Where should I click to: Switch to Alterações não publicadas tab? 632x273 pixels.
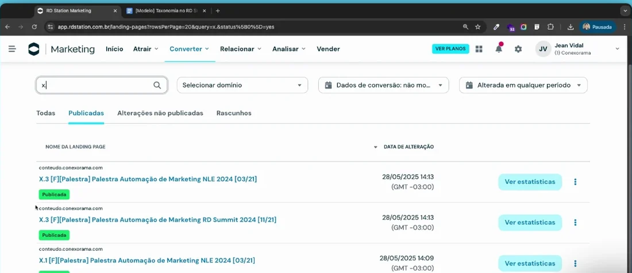click(160, 114)
